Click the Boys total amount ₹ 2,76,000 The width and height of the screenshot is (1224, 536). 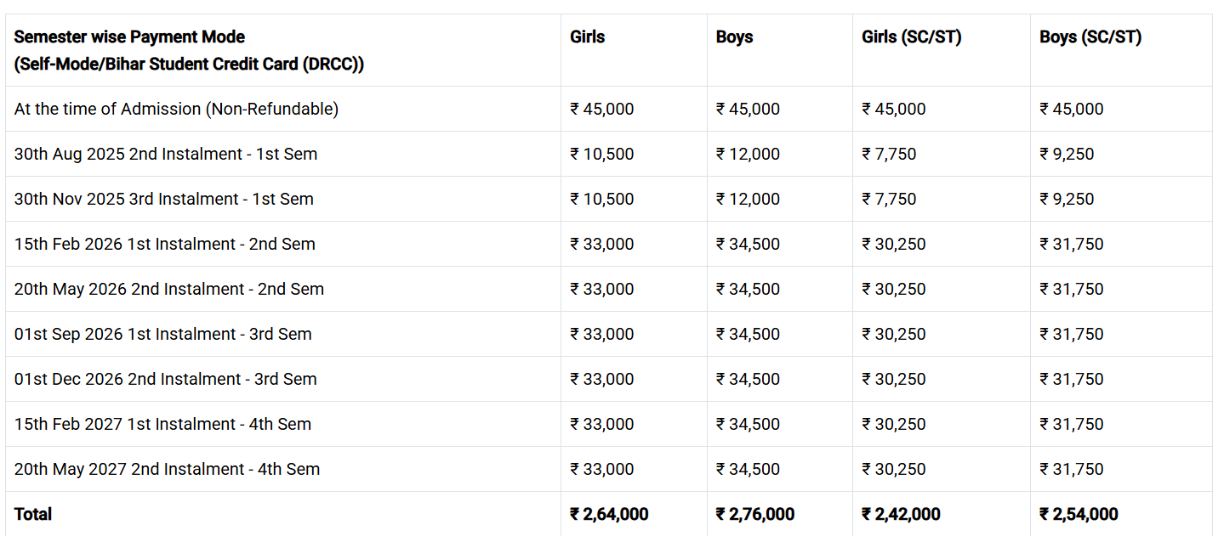[755, 514]
